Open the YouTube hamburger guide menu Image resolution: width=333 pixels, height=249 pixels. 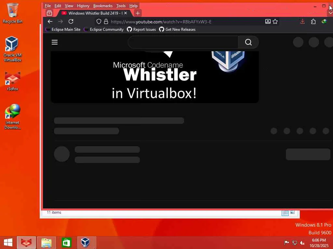[55, 42]
